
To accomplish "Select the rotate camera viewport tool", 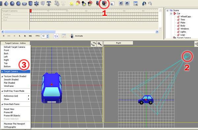I will point(94,44).
